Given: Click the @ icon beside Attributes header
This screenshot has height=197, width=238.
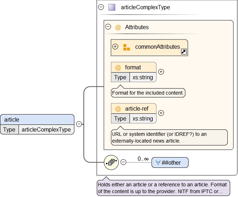Looking at the screenshot, I should [118, 27].
